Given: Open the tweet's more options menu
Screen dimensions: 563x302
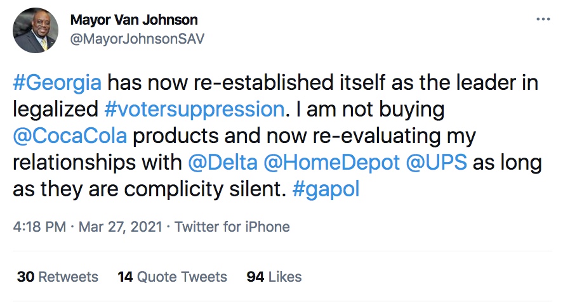Looking at the screenshot, I should tap(543, 20).
